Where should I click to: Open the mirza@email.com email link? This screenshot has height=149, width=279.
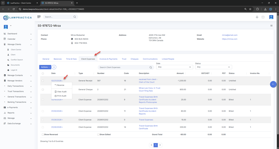230,35
